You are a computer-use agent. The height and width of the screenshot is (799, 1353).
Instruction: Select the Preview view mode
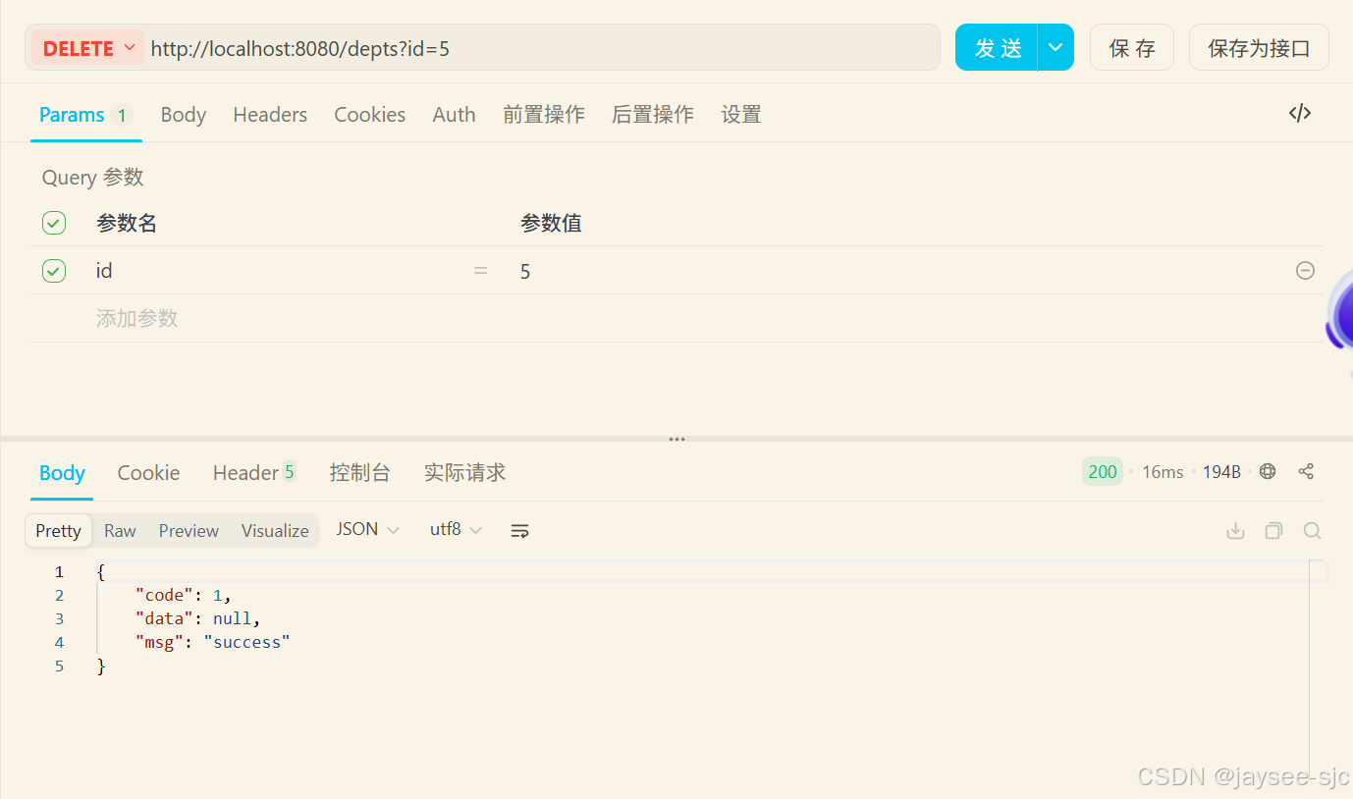tap(189, 530)
